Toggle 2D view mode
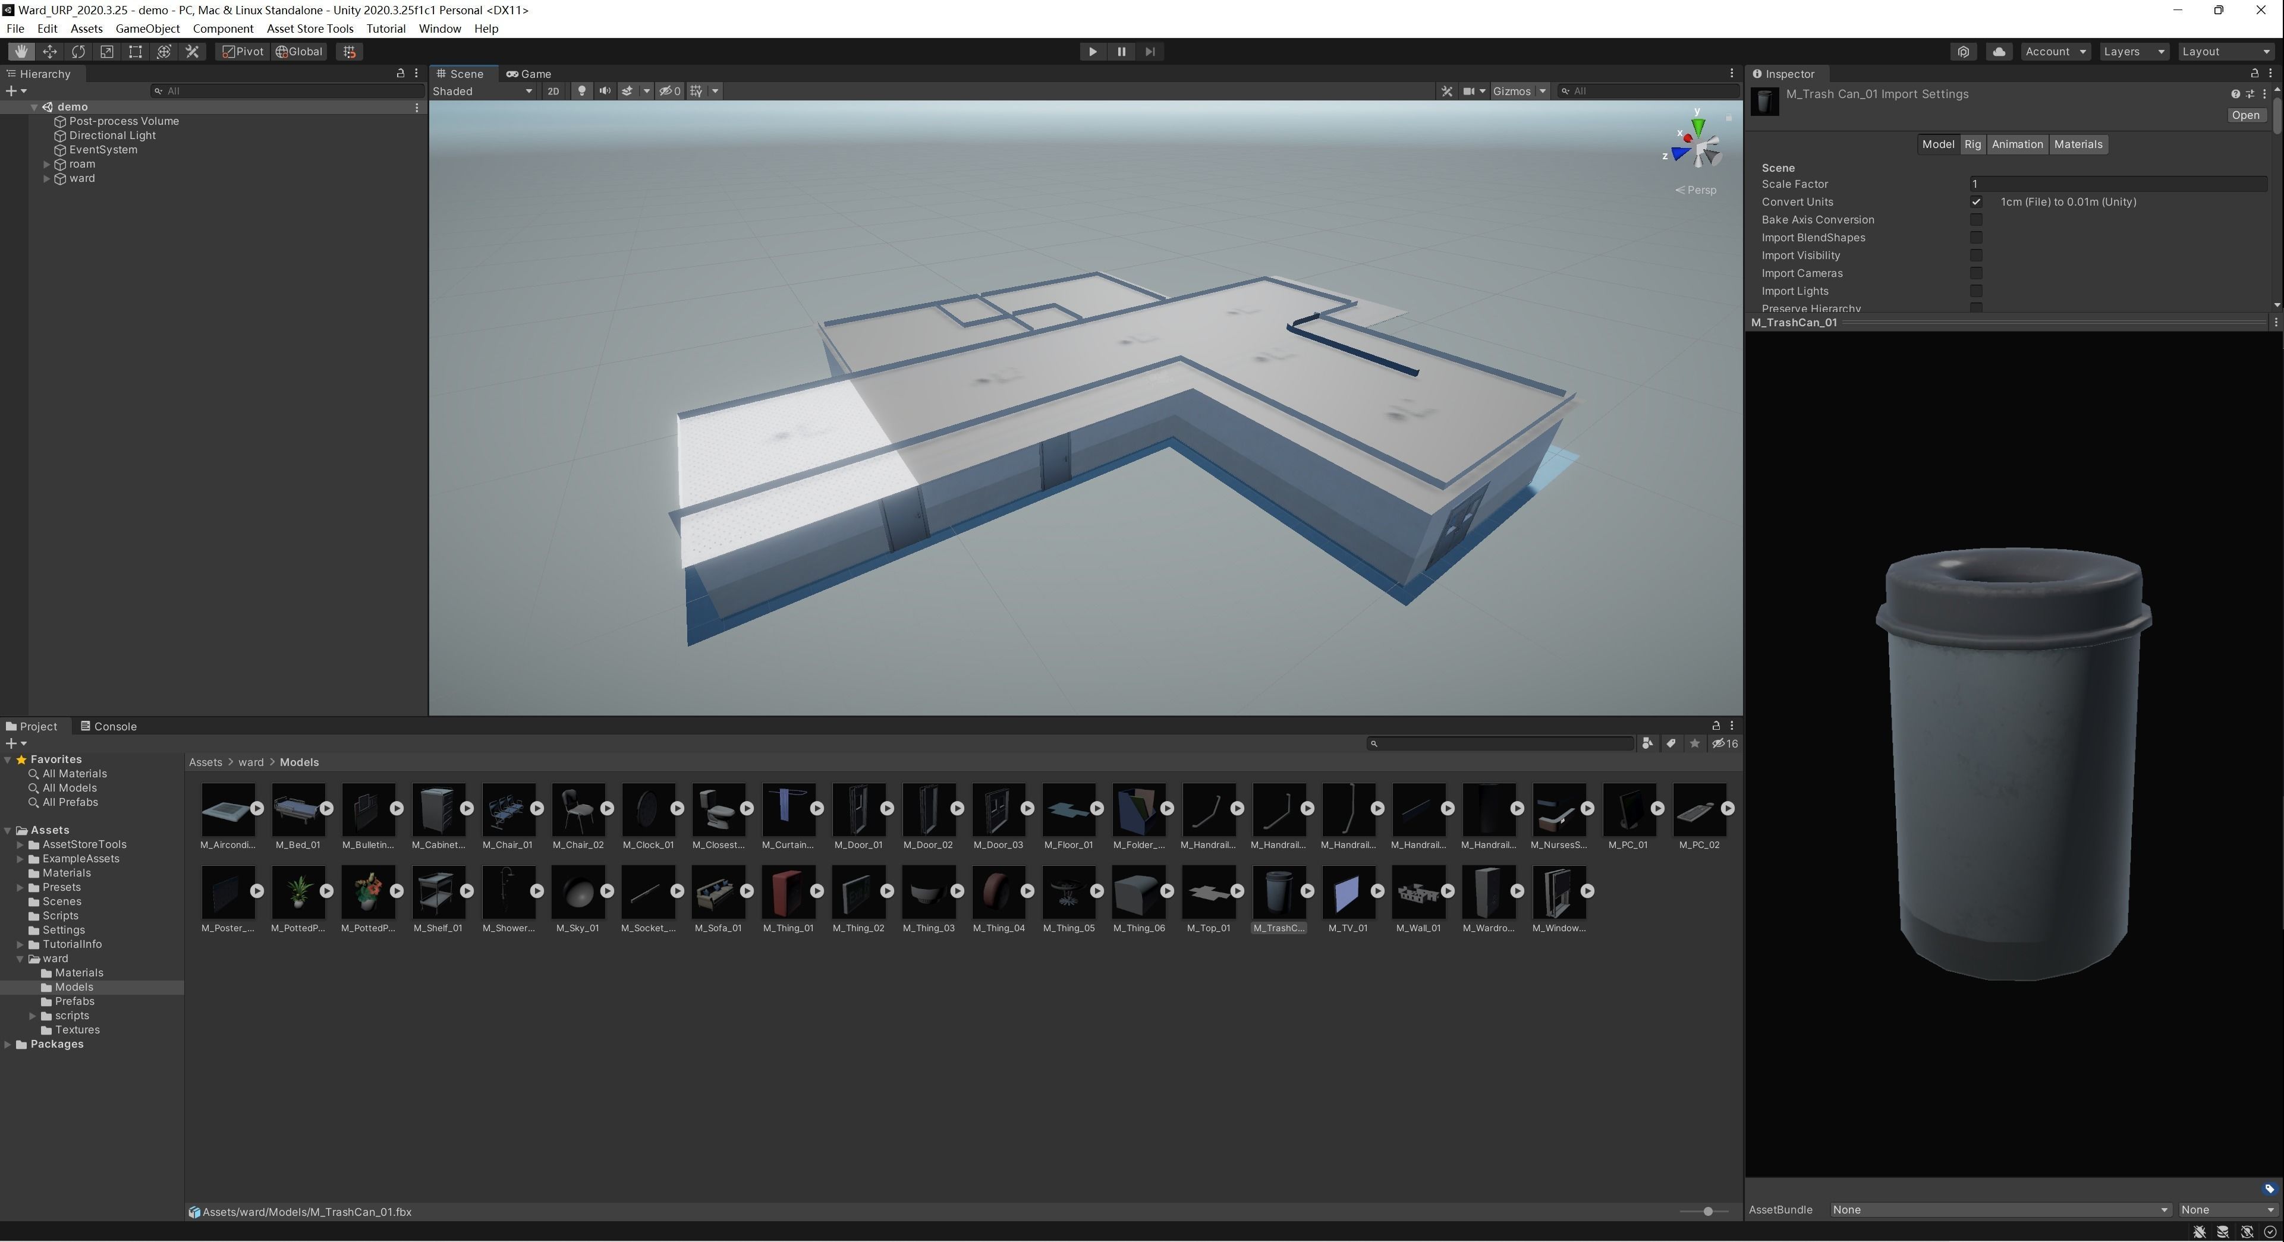Viewport: 2284px width, 1242px height. tap(553, 90)
